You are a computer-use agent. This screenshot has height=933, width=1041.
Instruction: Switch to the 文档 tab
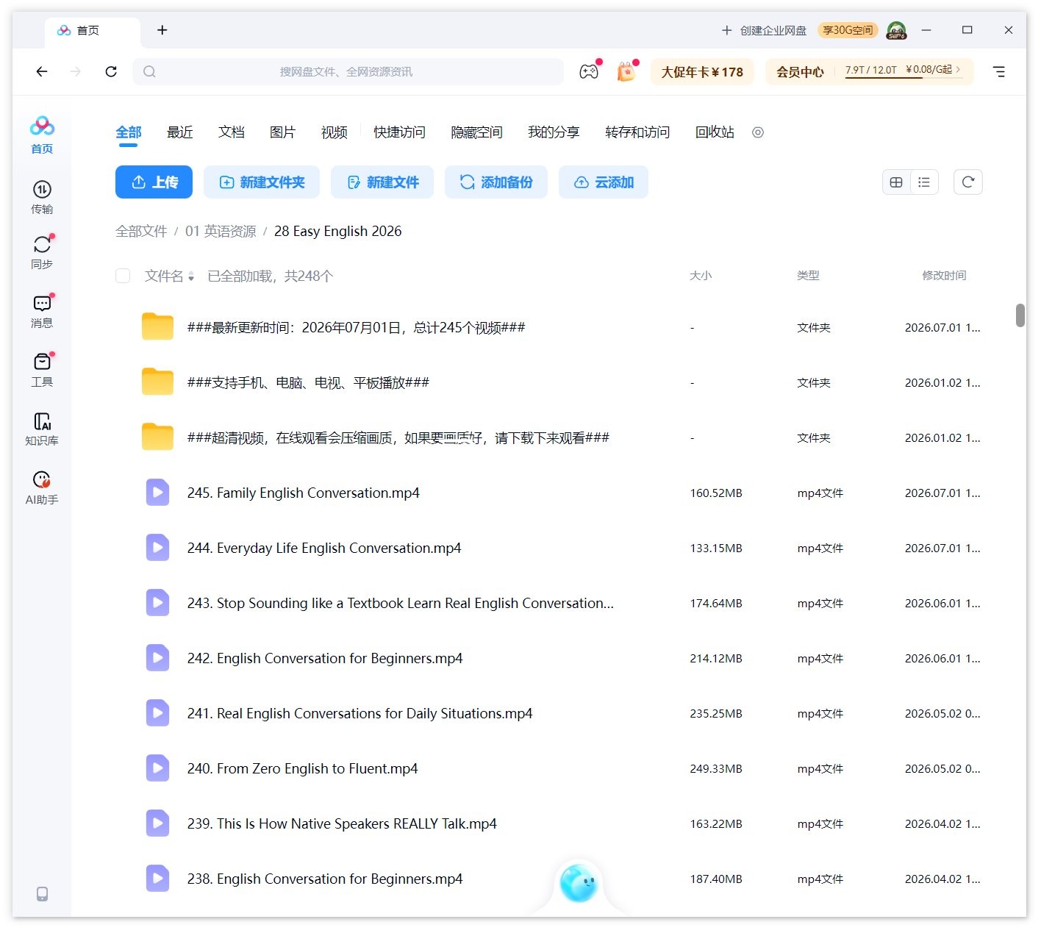coord(232,132)
